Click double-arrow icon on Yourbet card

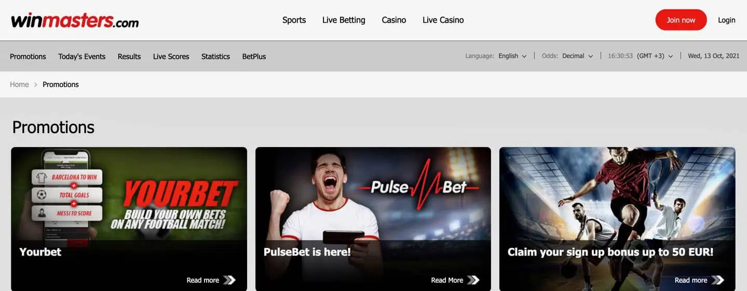pyautogui.click(x=229, y=280)
